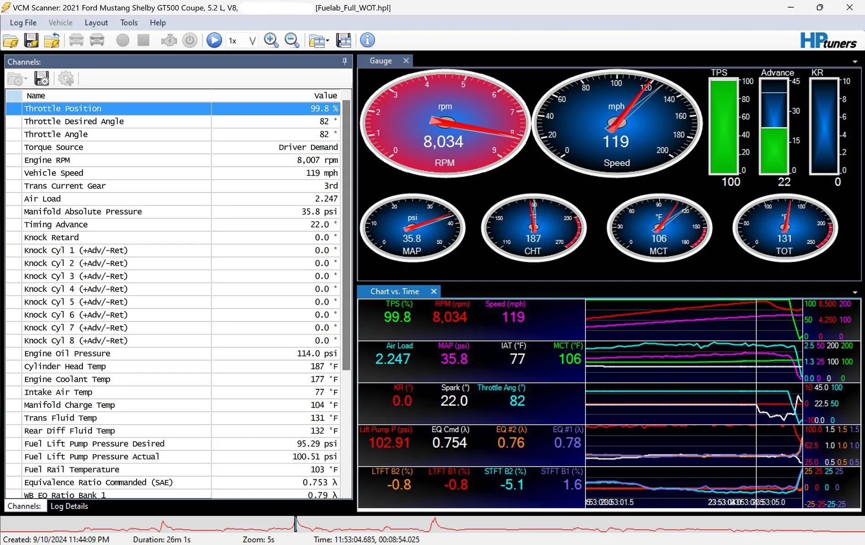Click the channels list scrollbar
The height and width of the screenshot is (545, 865).
(x=346, y=234)
